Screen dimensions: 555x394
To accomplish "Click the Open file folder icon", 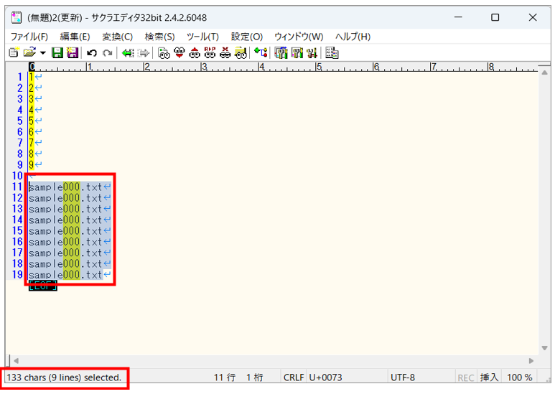I will coord(29,52).
